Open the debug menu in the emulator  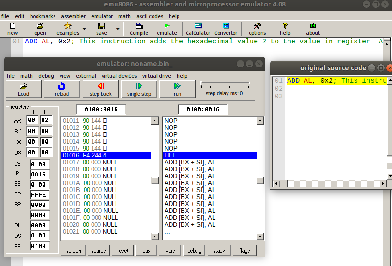click(x=46, y=76)
